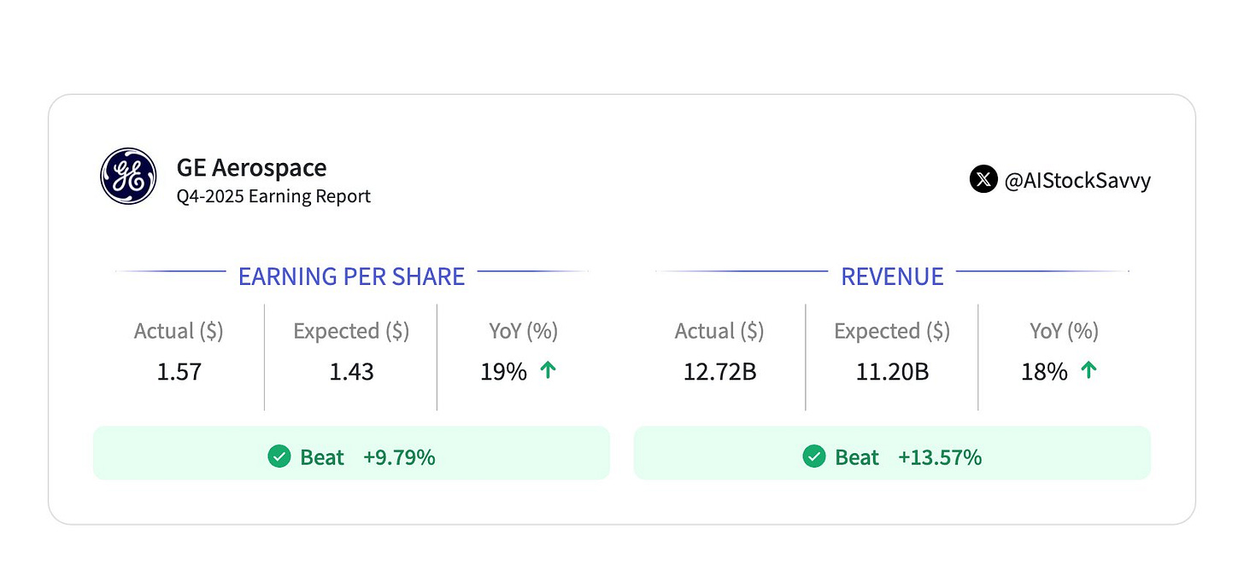
Task: Click the YoY (%) label above 19%
Action: (523, 331)
